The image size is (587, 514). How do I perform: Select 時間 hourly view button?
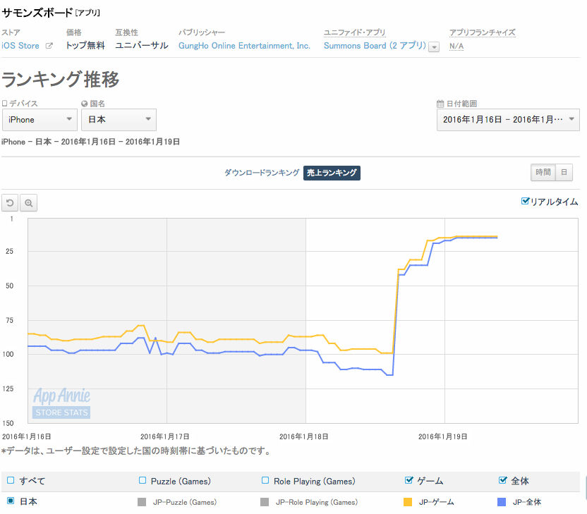pyautogui.click(x=543, y=173)
